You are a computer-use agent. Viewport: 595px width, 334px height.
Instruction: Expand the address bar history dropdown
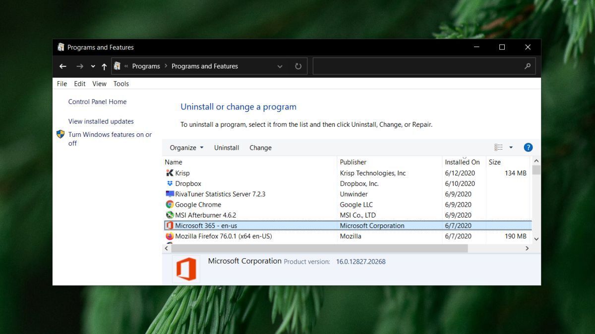280,66
